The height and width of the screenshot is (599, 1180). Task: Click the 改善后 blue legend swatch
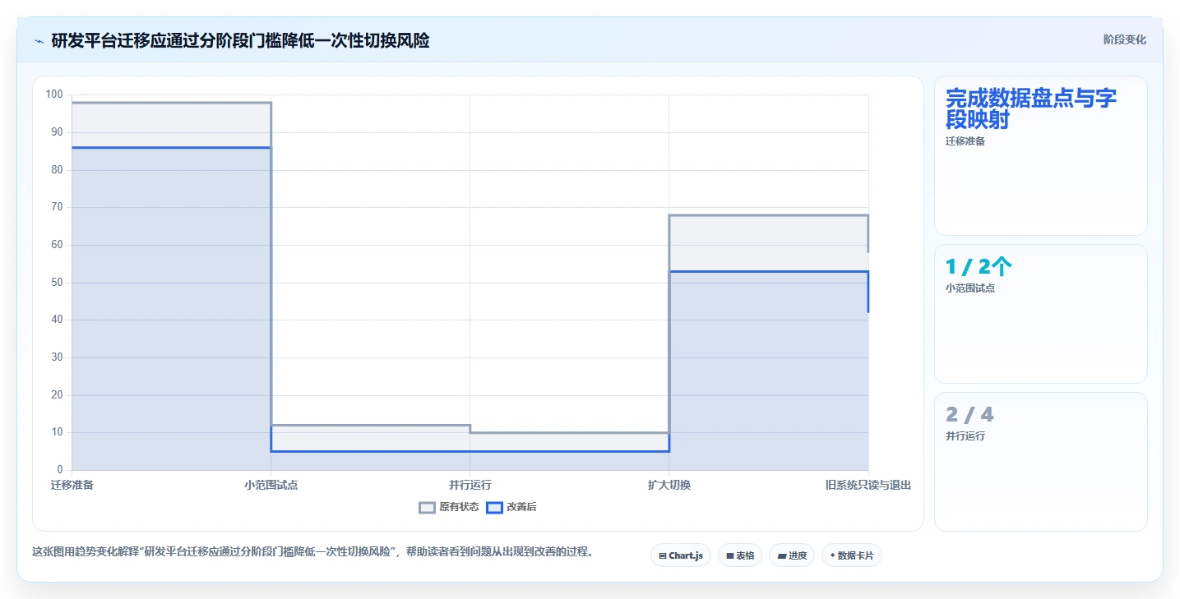tap(494, 508)
